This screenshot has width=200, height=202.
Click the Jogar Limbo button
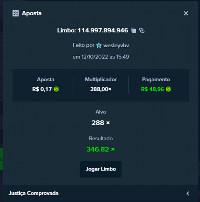click(x=101, y=169)
